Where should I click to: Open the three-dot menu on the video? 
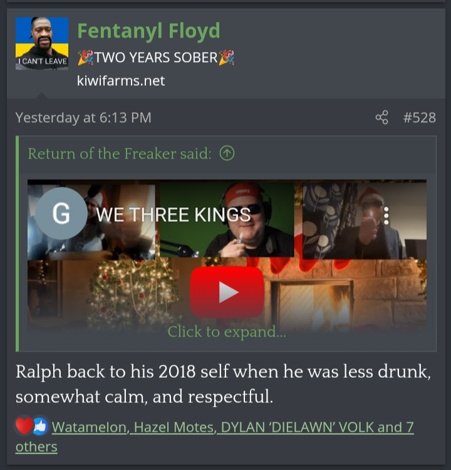click(x=386, y=216)
